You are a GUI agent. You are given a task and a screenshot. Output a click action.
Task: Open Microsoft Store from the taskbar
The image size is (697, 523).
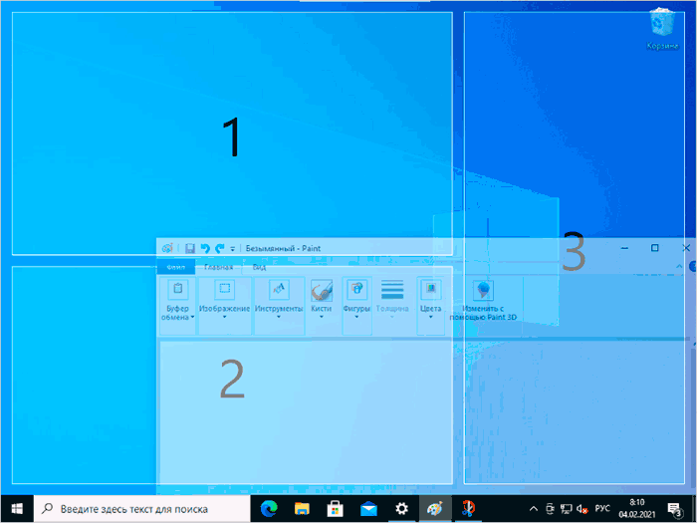point(336,509)
